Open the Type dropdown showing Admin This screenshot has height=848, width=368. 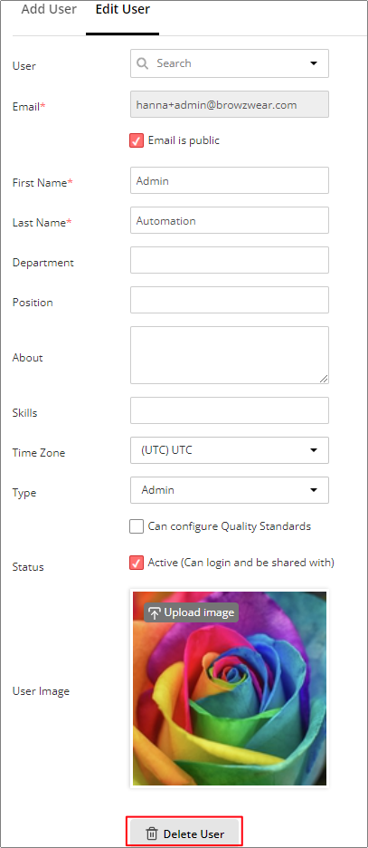(x=230, y=490)
